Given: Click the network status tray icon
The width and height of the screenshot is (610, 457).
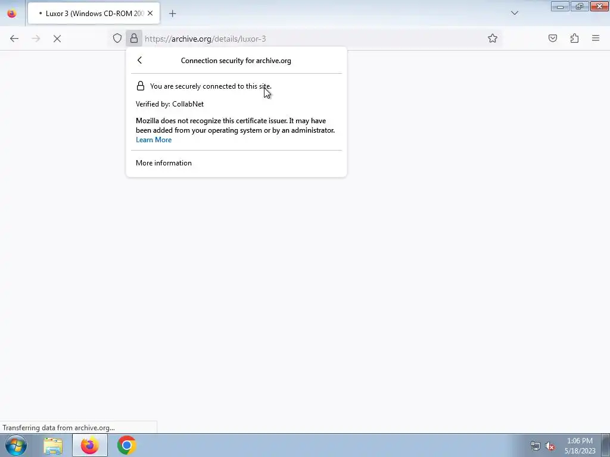Looking at the screenshot, I should coord(536,446).
